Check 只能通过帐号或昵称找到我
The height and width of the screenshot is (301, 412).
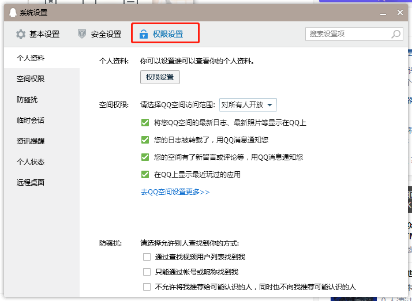tap(147, 272)
